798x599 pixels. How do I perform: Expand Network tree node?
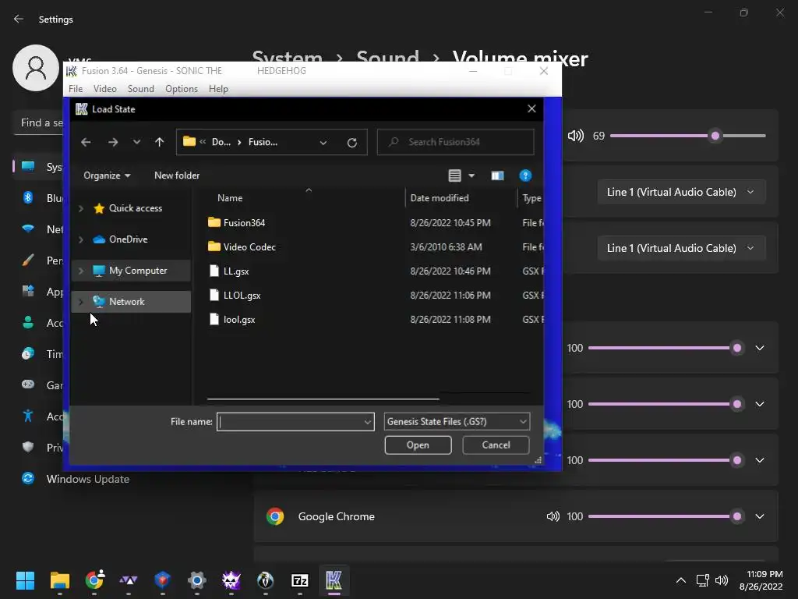coord(81,302)
